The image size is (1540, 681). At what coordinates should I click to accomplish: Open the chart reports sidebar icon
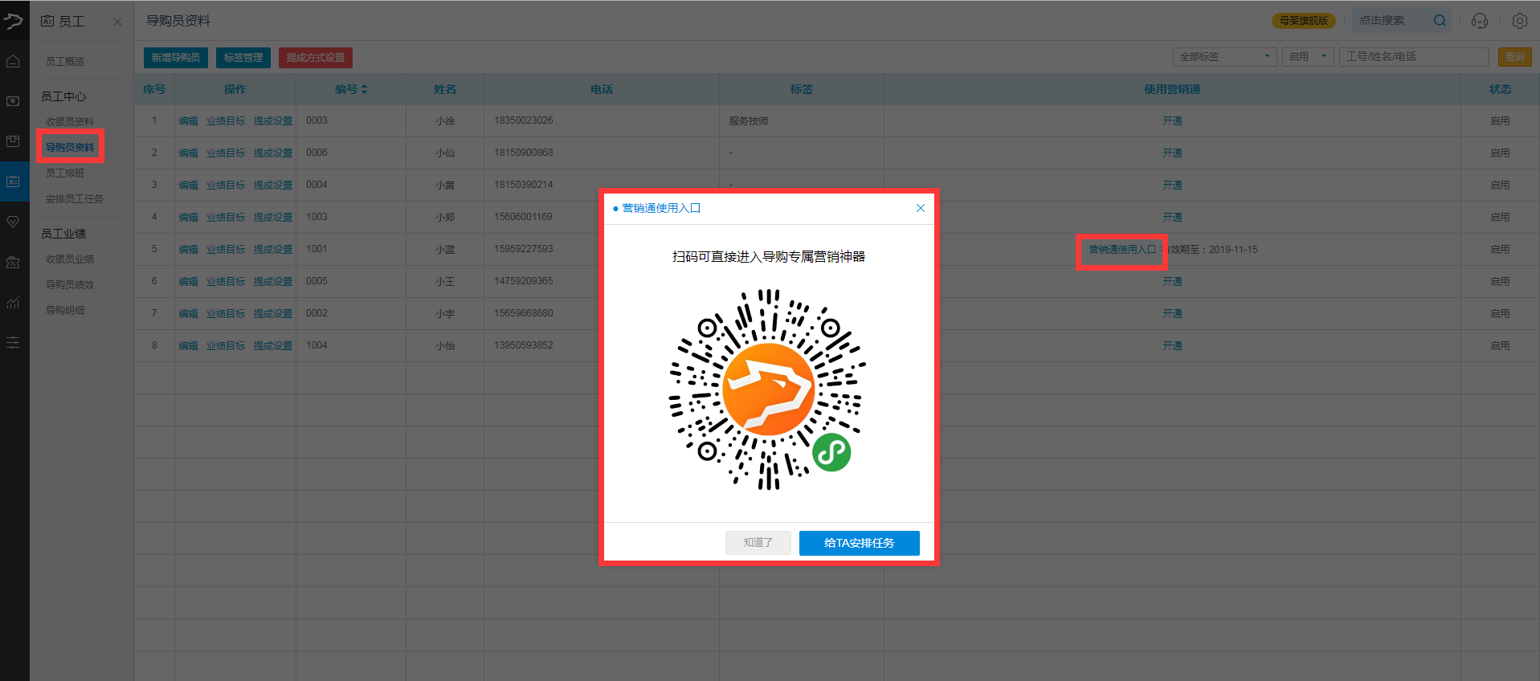pyautogui.click(x=14, y=302)
